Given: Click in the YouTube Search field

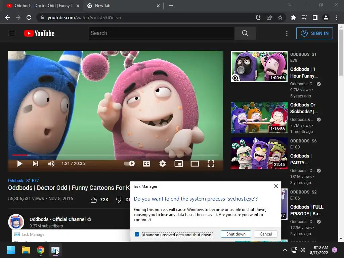Looking at the screenshot, I should (162, 33).
